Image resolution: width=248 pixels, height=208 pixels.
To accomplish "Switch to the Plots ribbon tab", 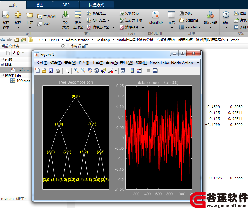I will (x=39, y=5).
